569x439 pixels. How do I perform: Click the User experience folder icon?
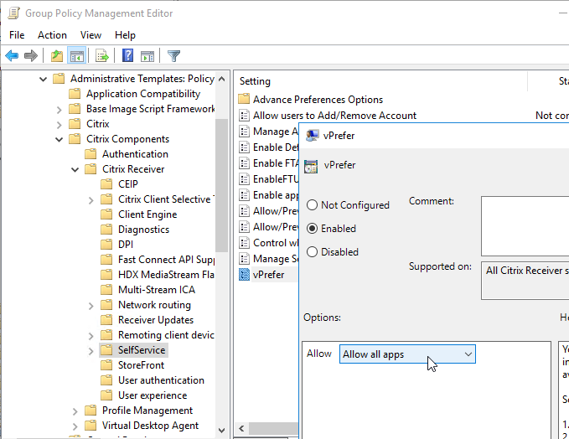pyautogui.click(x=106, y=395)
